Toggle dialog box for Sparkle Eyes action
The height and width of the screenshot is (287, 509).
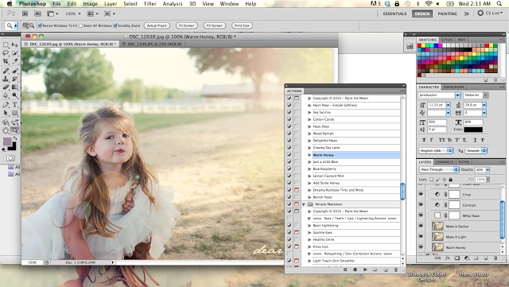coord(297,232)
